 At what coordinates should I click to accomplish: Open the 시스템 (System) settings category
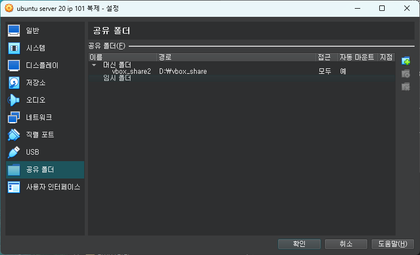45,48
